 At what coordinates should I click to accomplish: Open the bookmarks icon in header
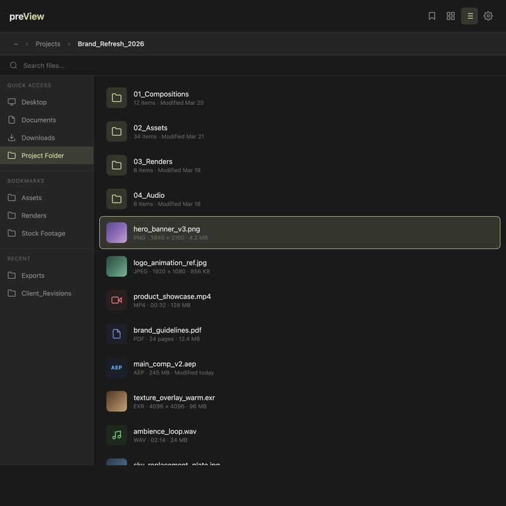(x=432, y=16)
